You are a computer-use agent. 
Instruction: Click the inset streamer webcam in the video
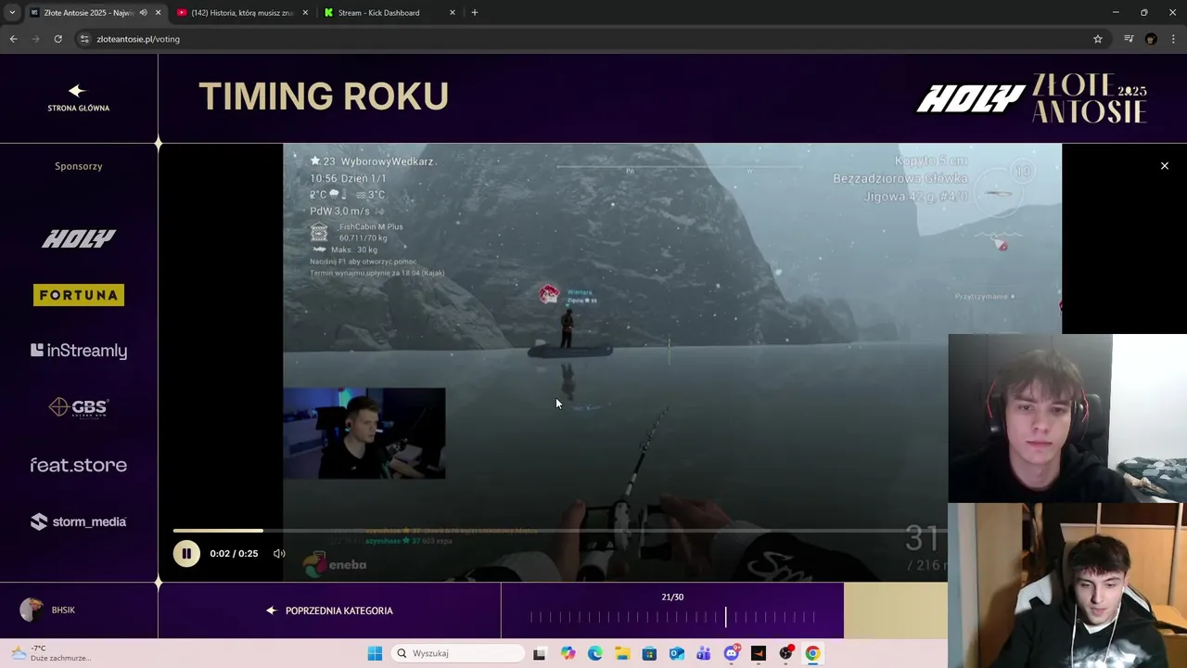click(364, 433)
